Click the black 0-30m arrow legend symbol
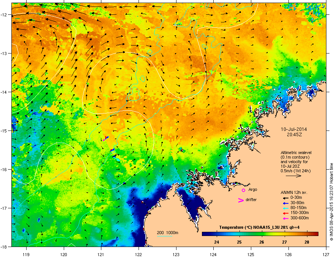 tap(285, 198)
